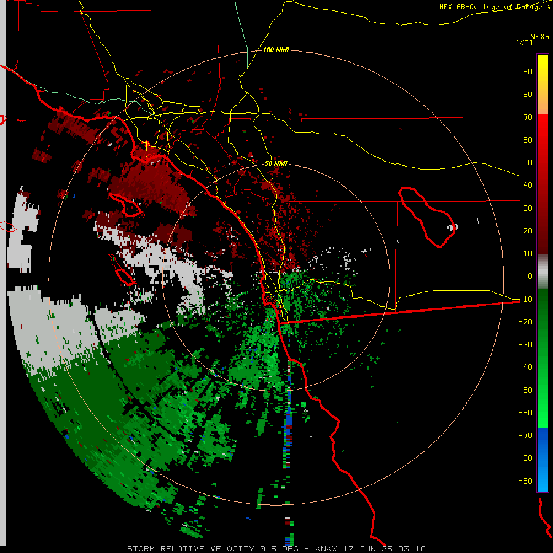Click the 100 NMI range ring label
Screen dimensions: 553x553
click(276, 50)
